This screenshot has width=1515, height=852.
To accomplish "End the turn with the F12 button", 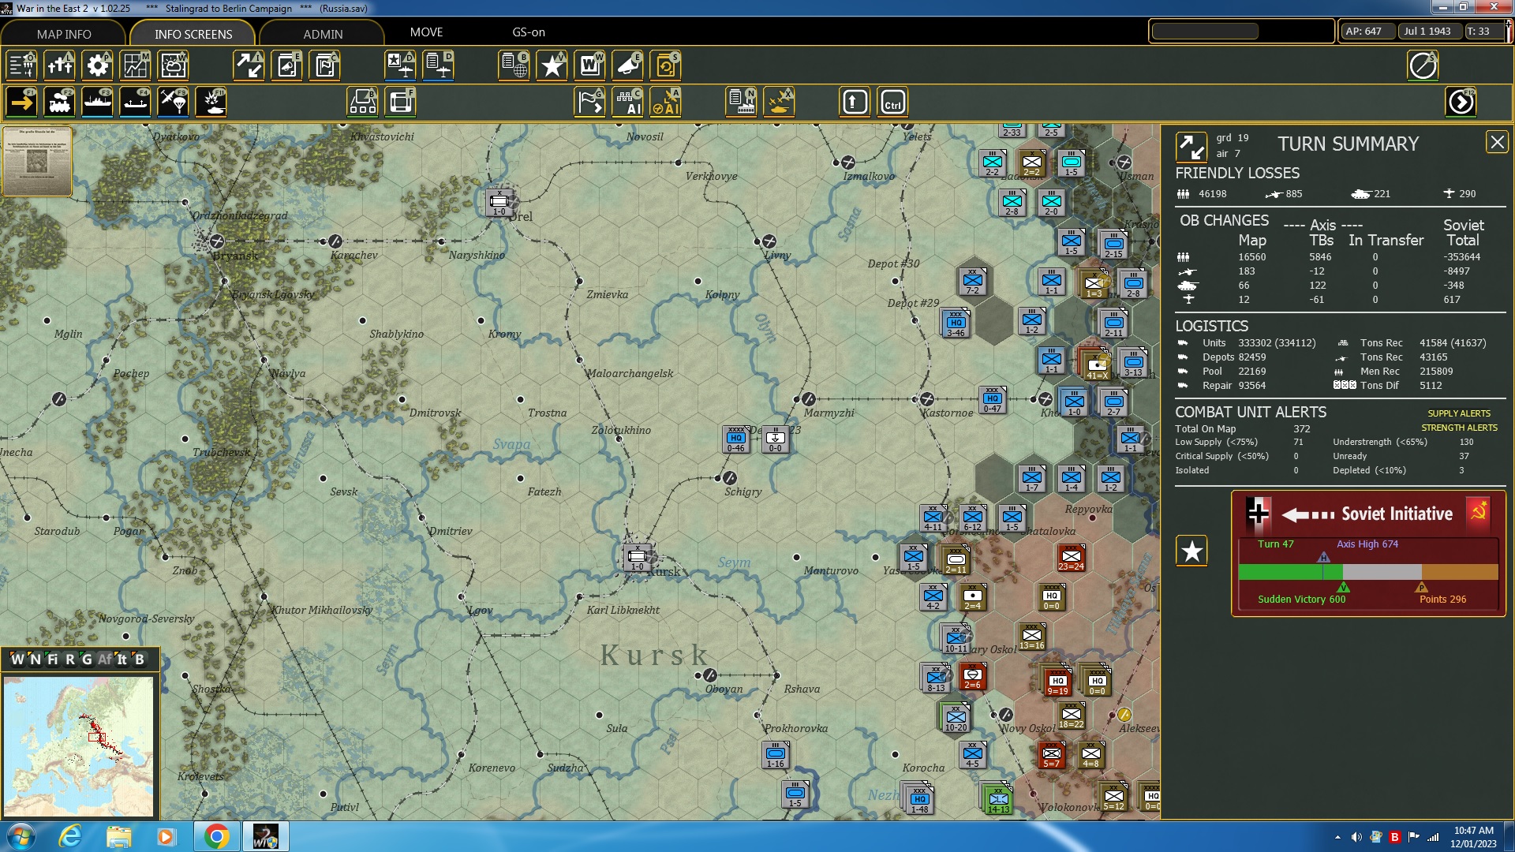I will point(1461,102).
